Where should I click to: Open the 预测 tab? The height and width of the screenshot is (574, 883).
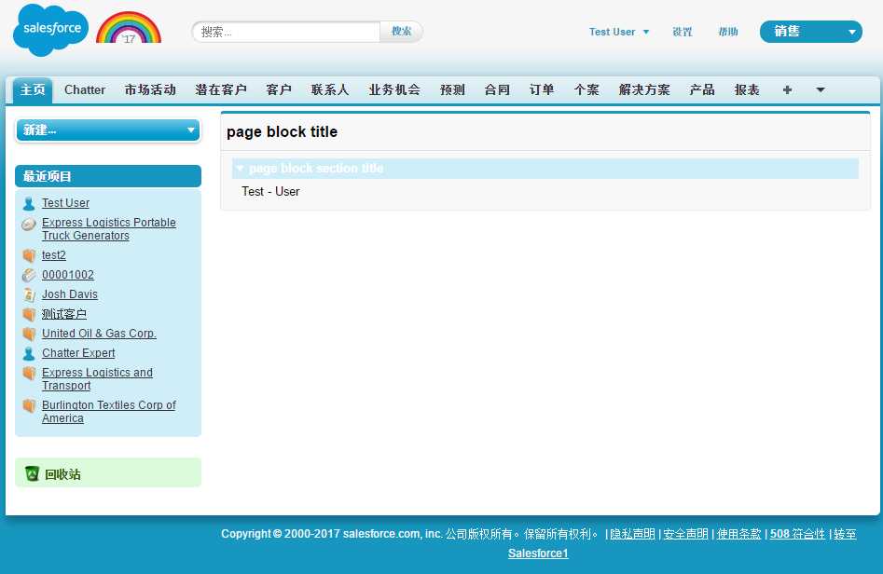[452, 90]
